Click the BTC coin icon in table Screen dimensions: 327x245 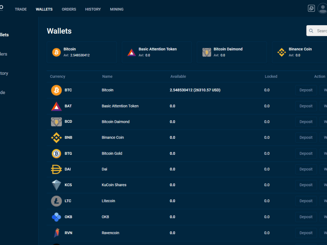pyautogui.click(x=56, y=90)
